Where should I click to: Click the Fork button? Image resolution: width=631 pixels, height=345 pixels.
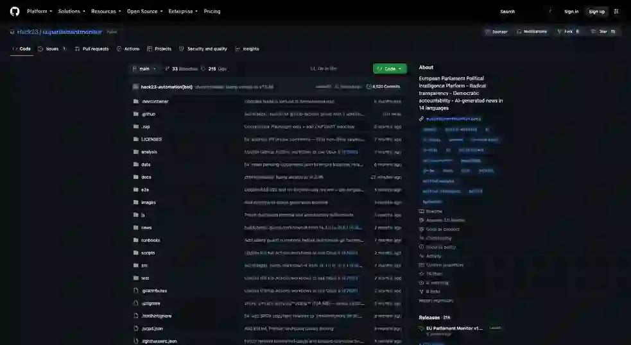568,31
